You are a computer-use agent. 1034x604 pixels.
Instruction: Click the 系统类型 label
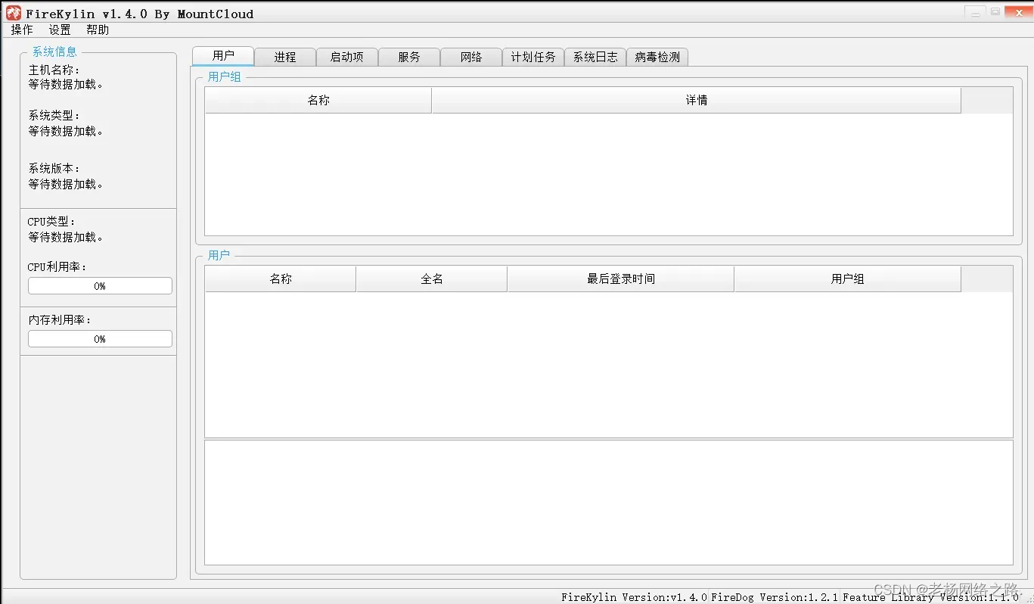click(x=54, y=116)
